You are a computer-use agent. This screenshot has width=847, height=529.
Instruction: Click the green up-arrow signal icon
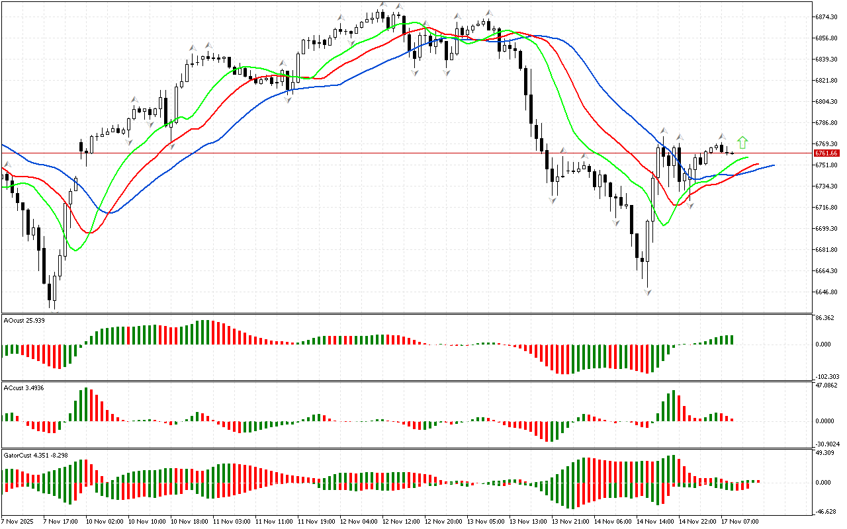point(742,142)
